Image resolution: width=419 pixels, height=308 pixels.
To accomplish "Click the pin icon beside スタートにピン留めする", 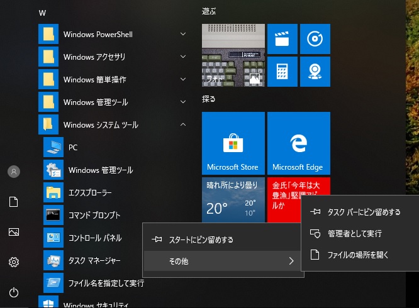I will (157, 239).
